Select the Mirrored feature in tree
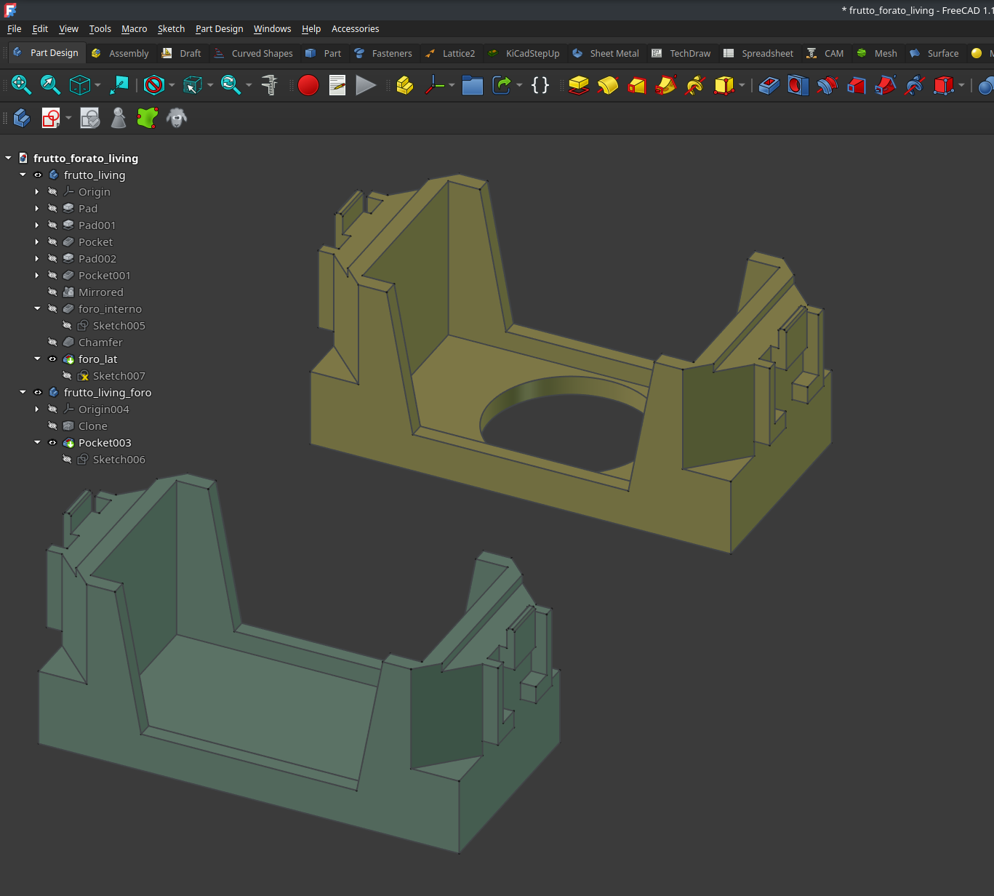This screenshot has height=896, width=994. pos(100,292)
